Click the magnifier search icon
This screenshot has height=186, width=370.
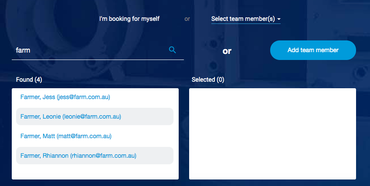point(172,50)
